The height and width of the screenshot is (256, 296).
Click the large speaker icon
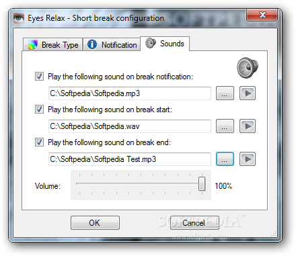pos(248,68)
